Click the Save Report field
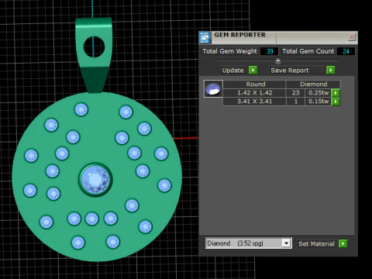 [x=298, y=71]
